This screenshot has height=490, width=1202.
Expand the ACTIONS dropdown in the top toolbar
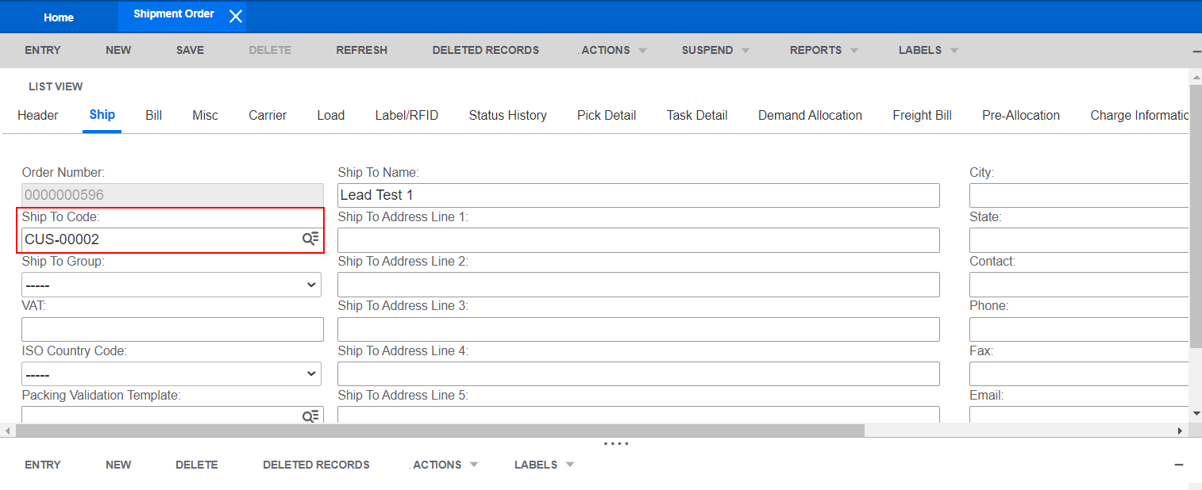[x=612, y=50]
